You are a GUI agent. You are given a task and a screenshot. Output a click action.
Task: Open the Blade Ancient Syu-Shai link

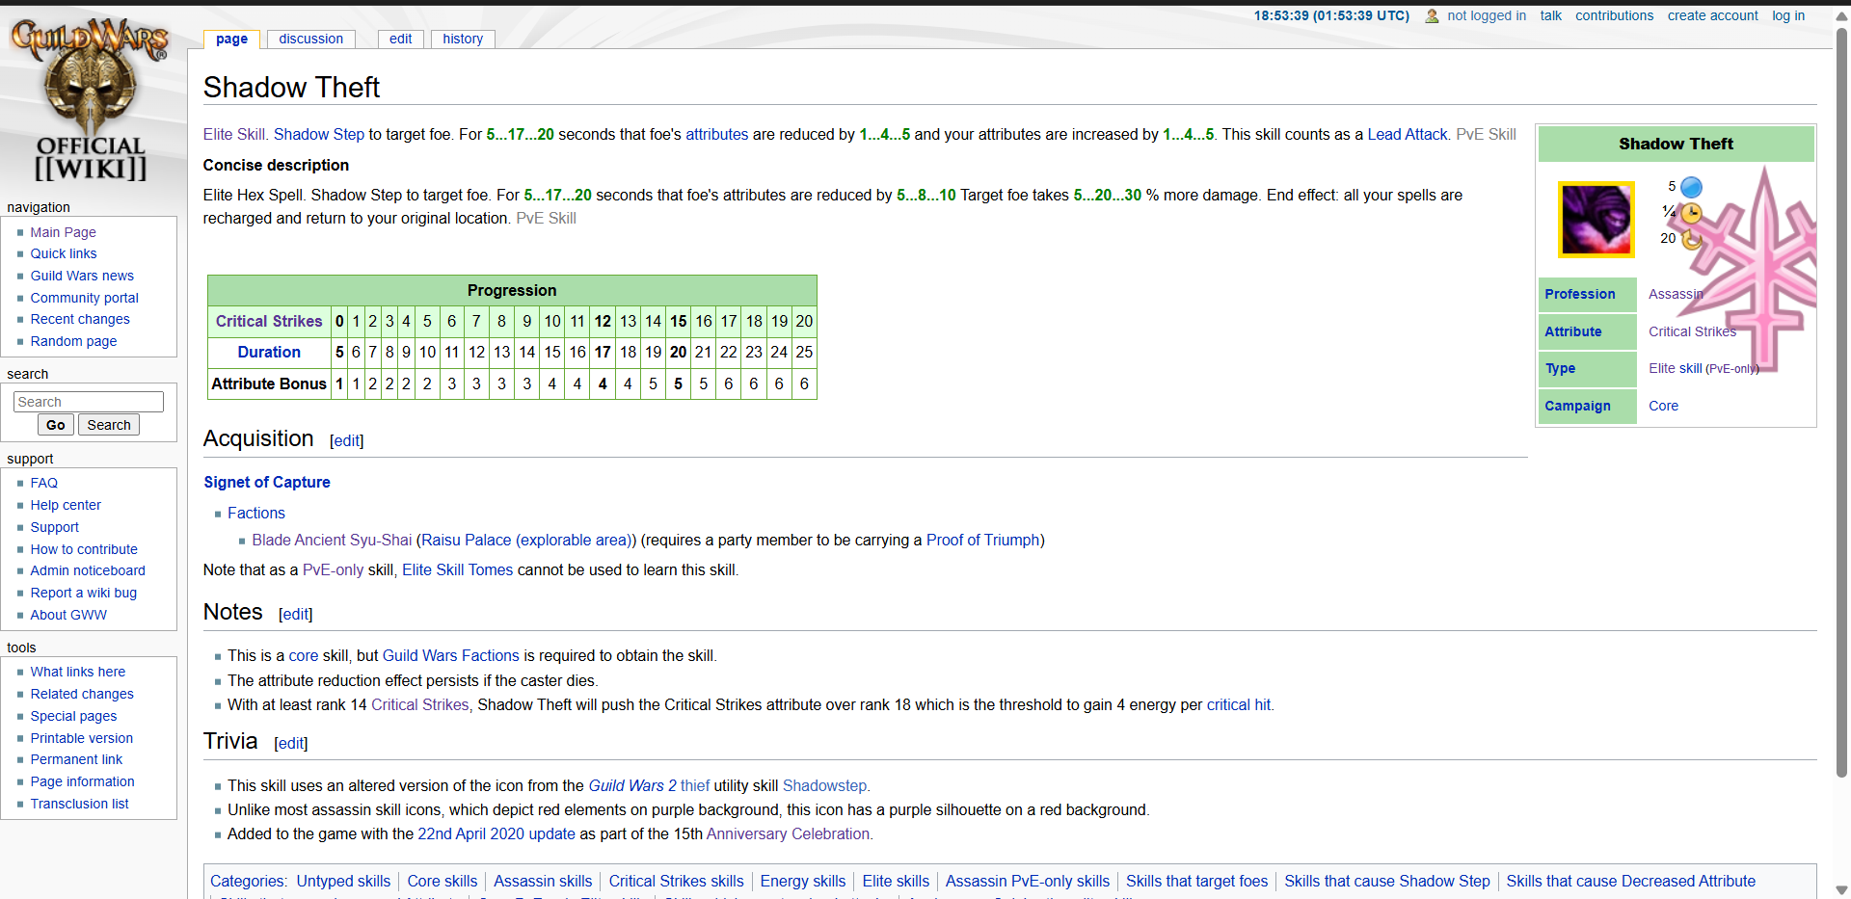coord(332,540)
